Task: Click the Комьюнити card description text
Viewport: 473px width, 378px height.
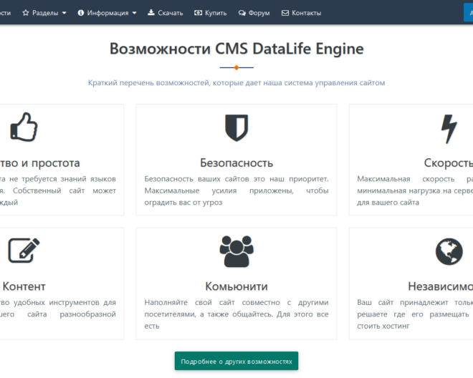Action: click(x=236, y=314)
